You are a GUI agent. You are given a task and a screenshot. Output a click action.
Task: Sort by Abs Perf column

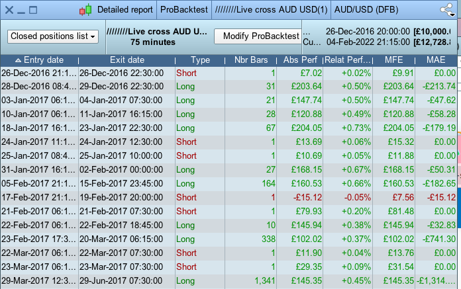[x=301, y=60]
